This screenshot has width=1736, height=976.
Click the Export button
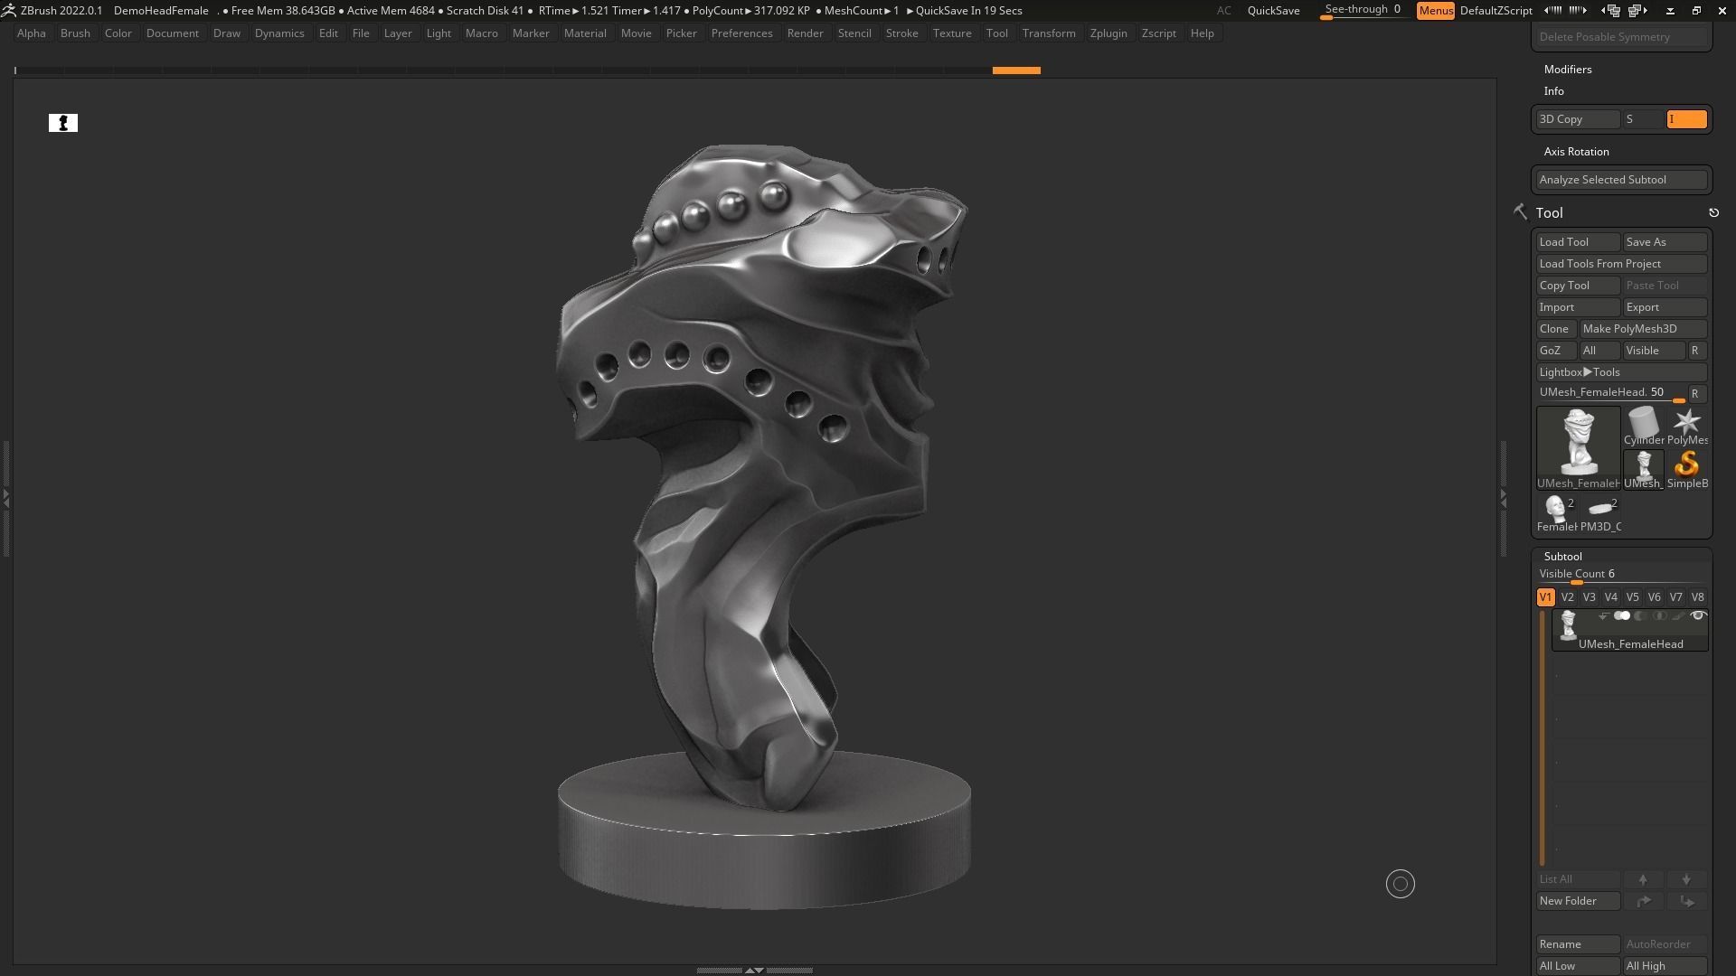click(x=1665, y=307)
